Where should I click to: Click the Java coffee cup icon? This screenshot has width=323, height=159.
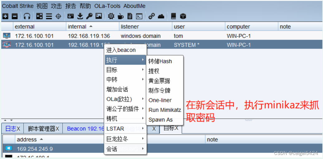point(121,16)
